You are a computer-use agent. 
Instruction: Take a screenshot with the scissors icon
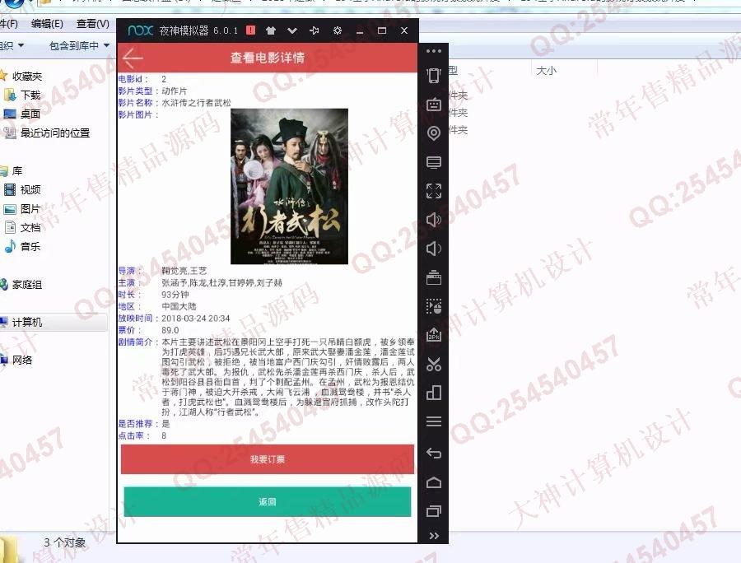(x=433, y=364)
